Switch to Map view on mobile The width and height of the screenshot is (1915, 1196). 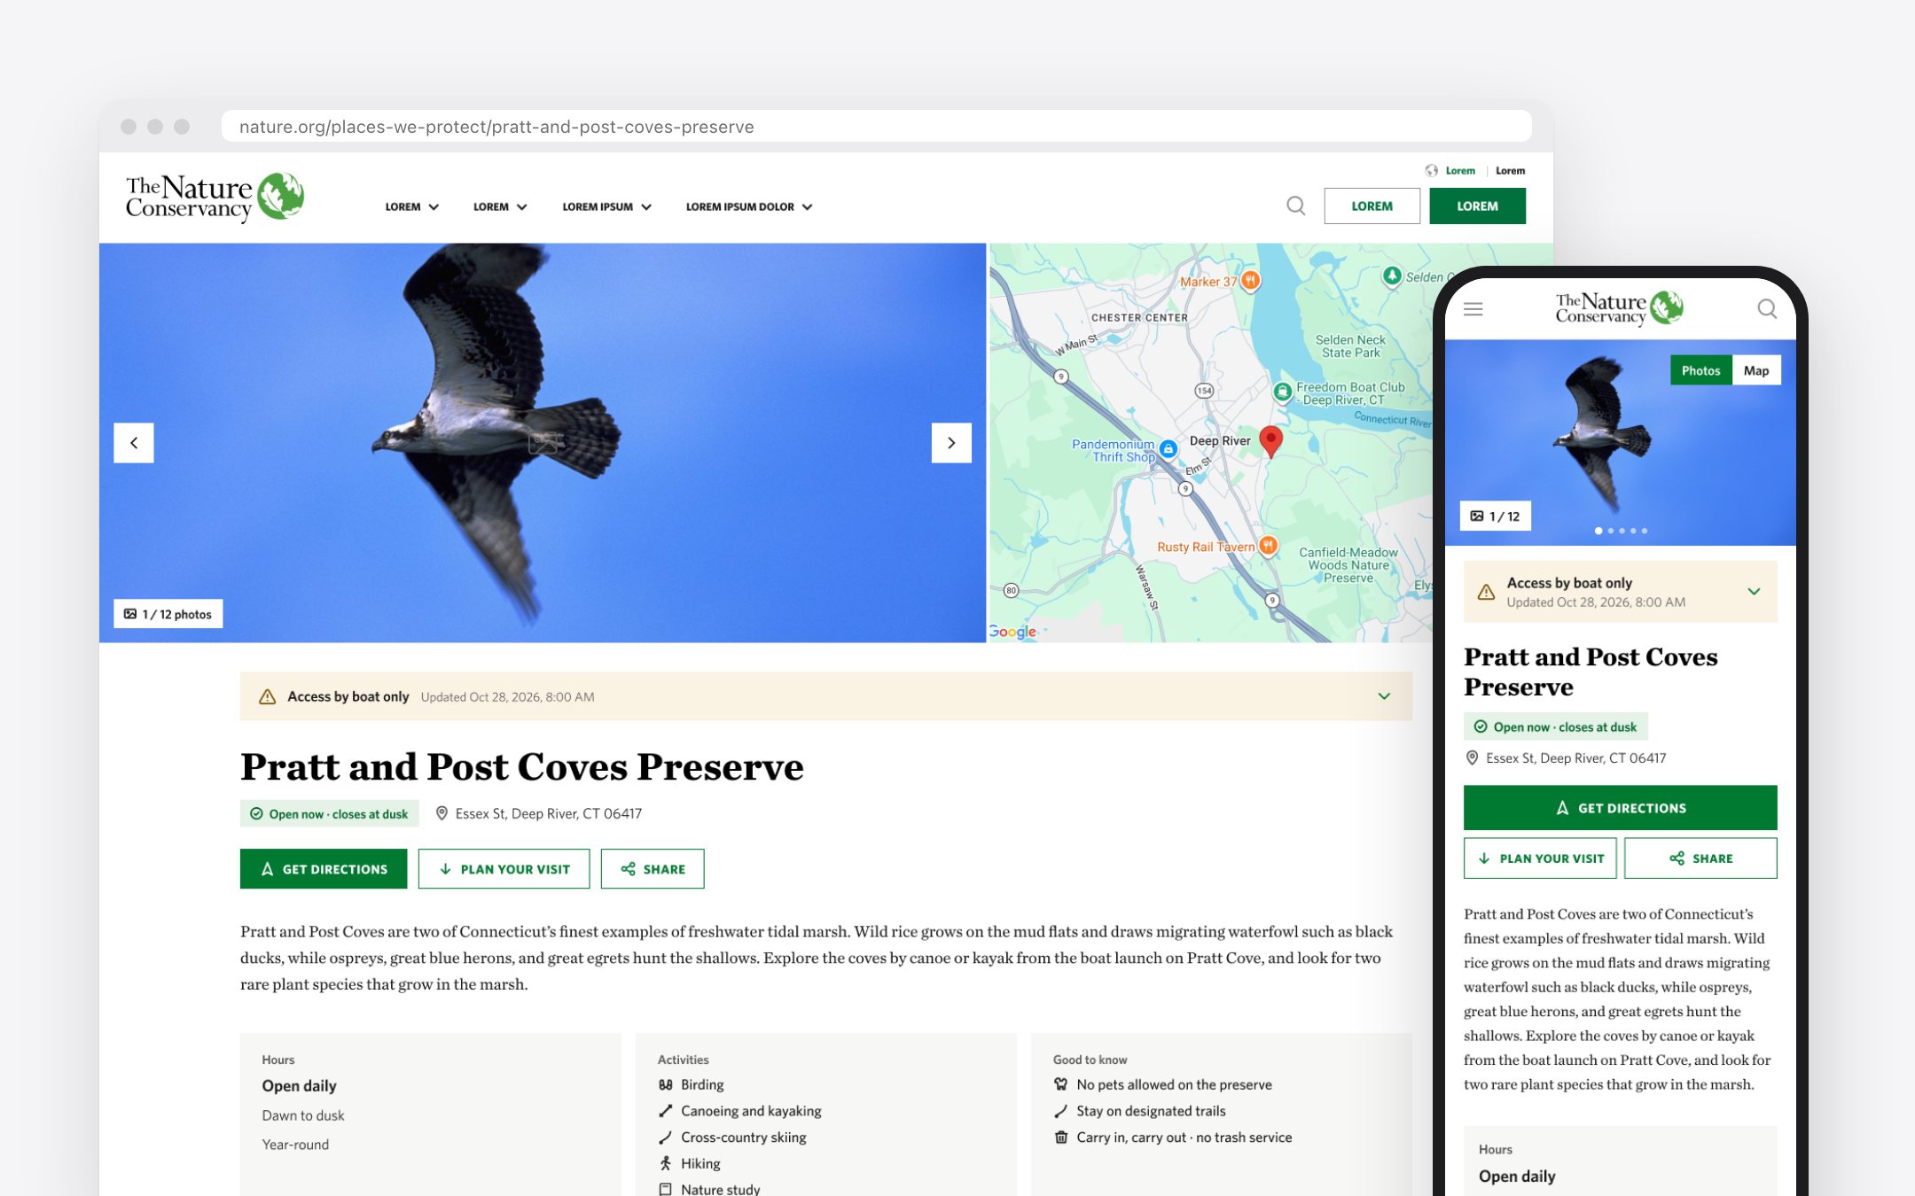[x=1755, y=370]
